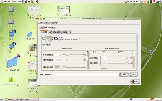Pick color for inactive 內框架複合 swatch

click(x=104, y=63)
